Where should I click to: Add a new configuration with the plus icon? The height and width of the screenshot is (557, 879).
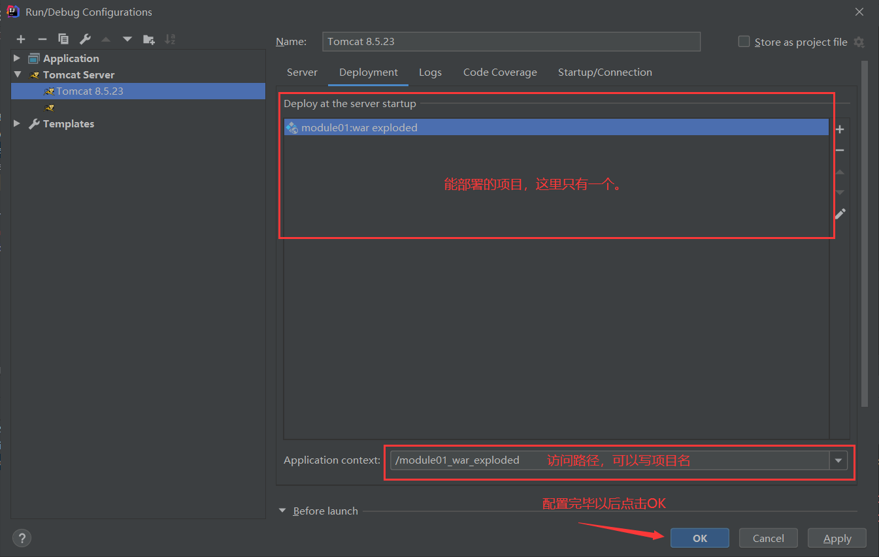click(21, 39)
